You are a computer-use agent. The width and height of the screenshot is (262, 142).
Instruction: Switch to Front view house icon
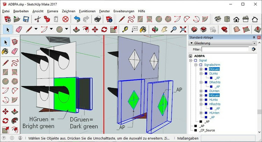236,19
